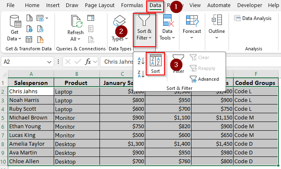Open the custom Sort dialog
This screenshot has width=281, height=169.
pyautogui.click(x=155, y=64)
